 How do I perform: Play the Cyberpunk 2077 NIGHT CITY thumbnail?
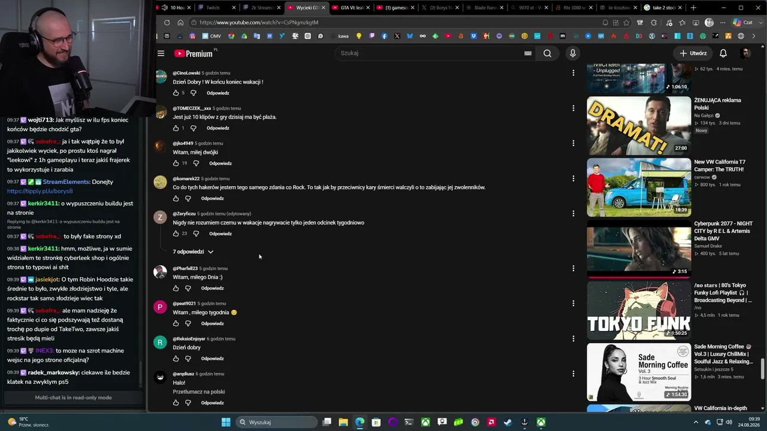[639, 249]
